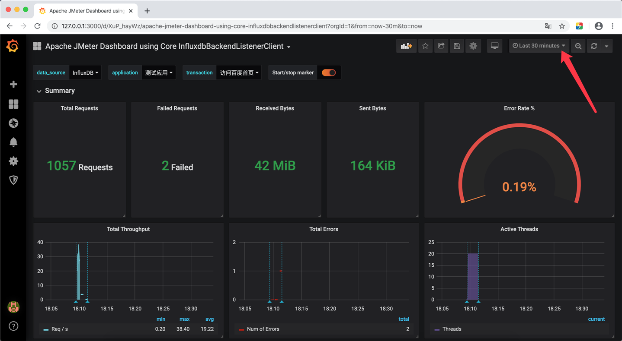Open the Chrome profile avatar icon

pyautogui.click(x=599, y=26)
